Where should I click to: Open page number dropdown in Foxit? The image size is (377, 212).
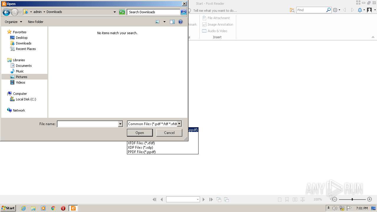198,200
